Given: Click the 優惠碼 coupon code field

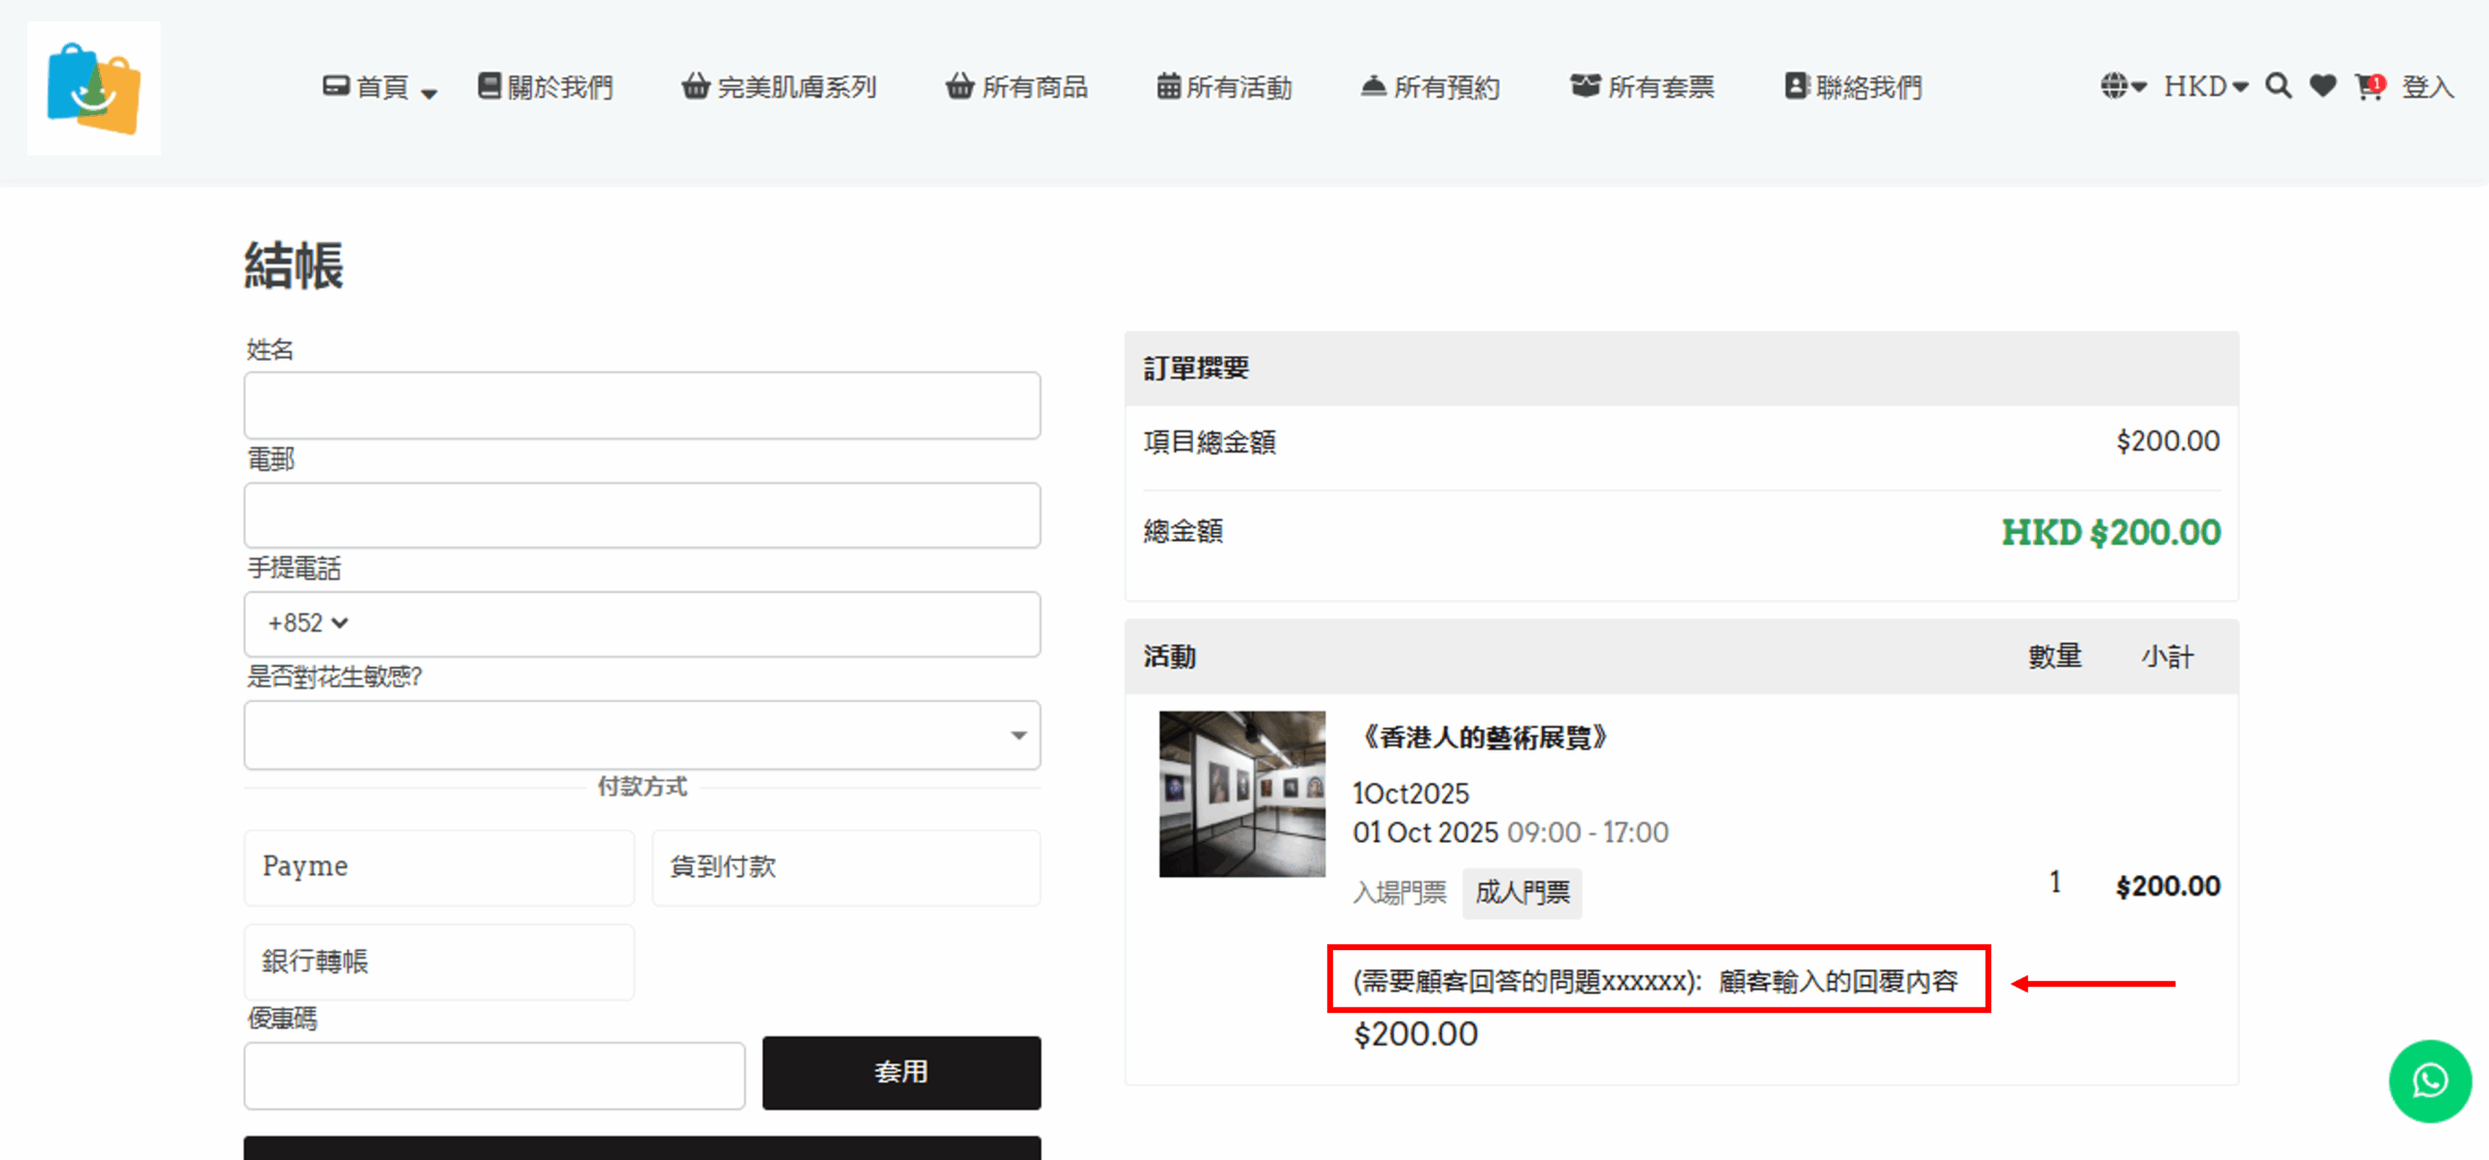Looking at the screenshot, I should [494, 1075].
